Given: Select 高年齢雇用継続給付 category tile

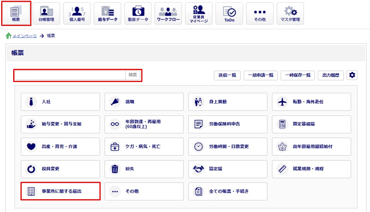Looking at the screenshot, I should coord(312,147).
